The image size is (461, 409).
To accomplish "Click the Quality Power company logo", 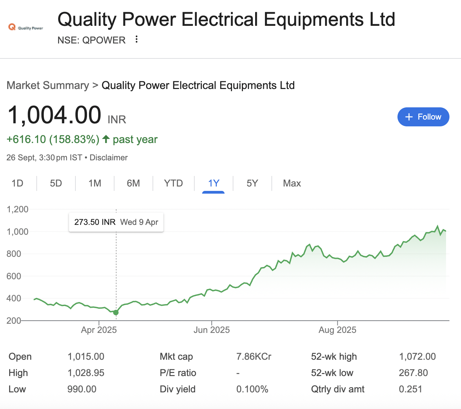I will click(26, 28).
